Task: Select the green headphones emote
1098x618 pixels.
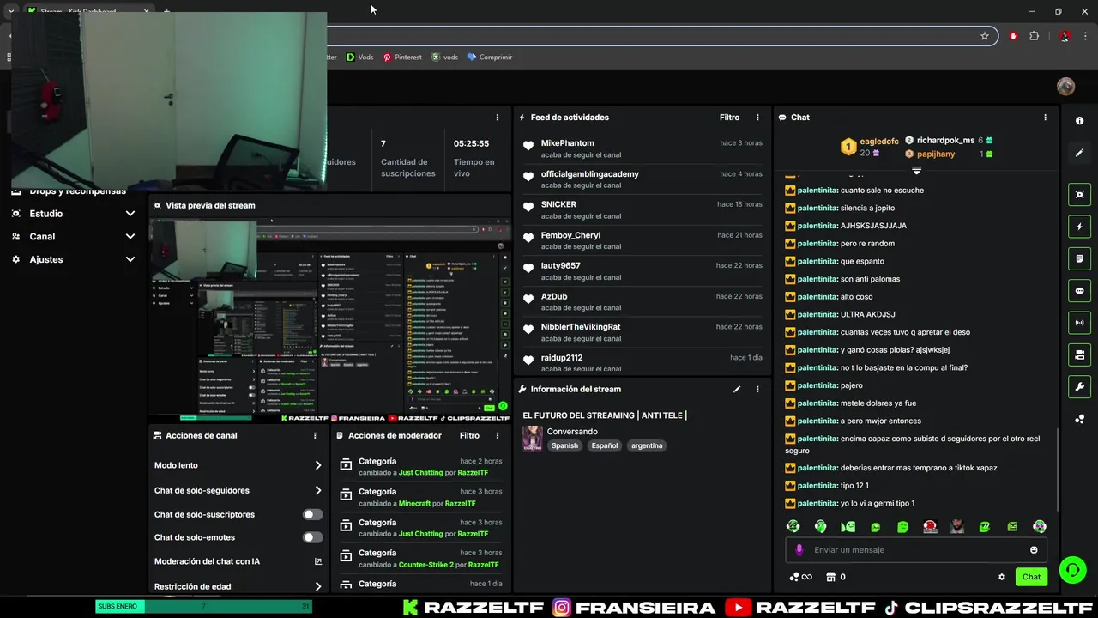Action: tap(821, 526)
